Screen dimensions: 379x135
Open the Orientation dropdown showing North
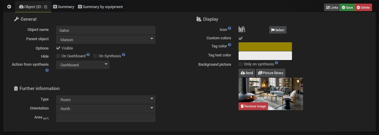click(x=106, y=109)
